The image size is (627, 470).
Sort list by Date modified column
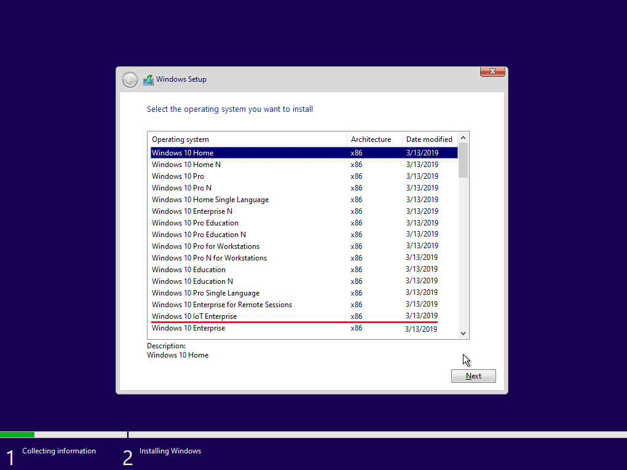(428, 139)
